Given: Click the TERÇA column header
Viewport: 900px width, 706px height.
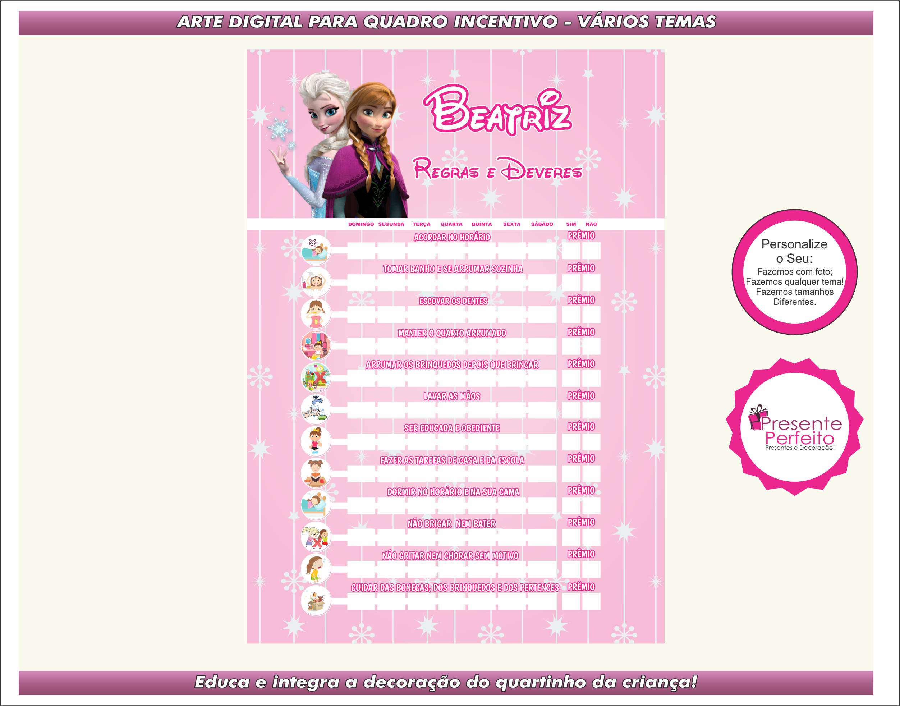Looking at the screenshot, I should (x=421, y=224).
